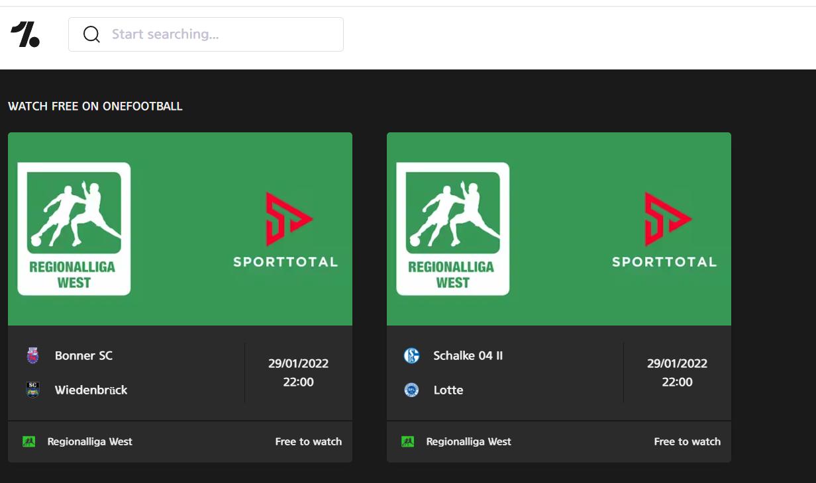Click Free to watch on Bonner SC card

click(309, 441)
